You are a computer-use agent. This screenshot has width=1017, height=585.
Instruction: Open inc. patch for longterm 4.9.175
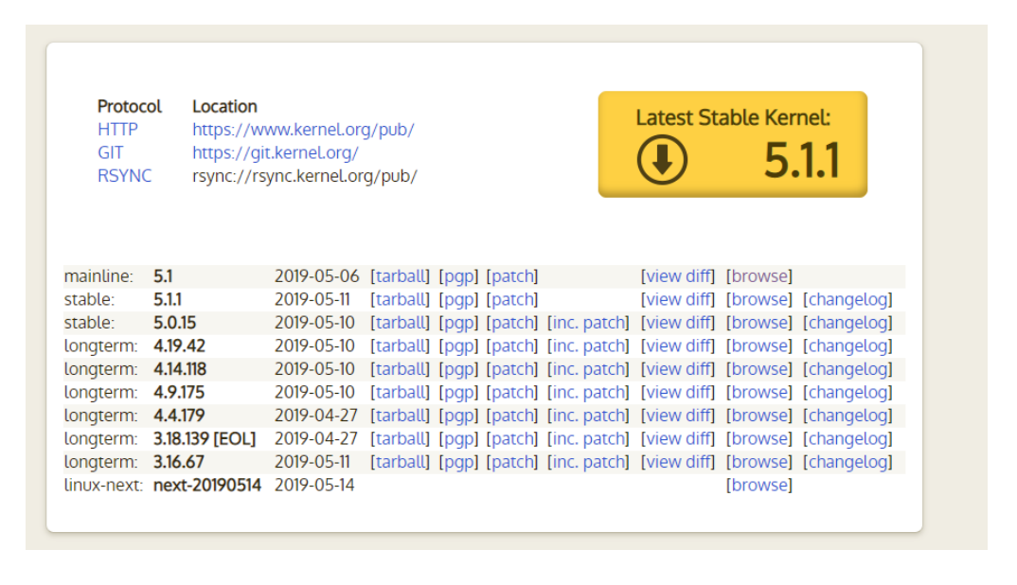click(588, 393)
